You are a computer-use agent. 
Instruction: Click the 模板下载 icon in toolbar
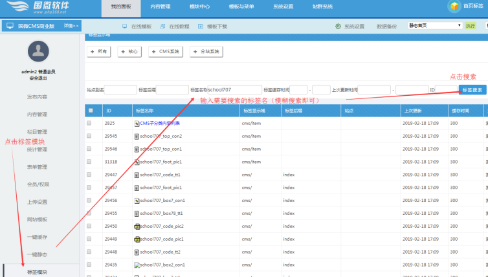[x=201, y=27]
